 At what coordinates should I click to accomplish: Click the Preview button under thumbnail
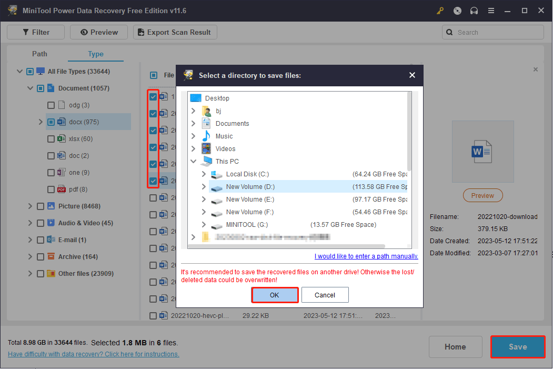coord(482,195)
